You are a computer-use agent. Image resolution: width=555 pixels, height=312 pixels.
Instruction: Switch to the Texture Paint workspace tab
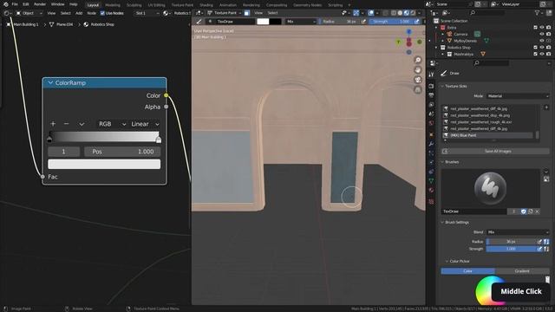pos(182,5)
